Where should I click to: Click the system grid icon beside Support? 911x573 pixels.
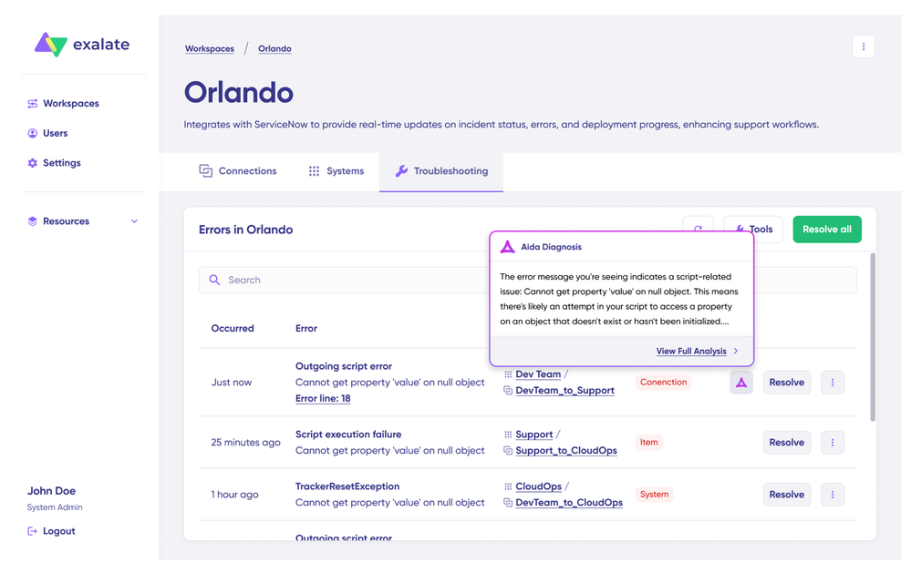[508, 435]
